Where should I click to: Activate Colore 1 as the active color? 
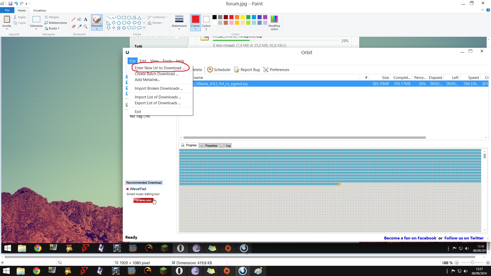(x=195, y=23)
